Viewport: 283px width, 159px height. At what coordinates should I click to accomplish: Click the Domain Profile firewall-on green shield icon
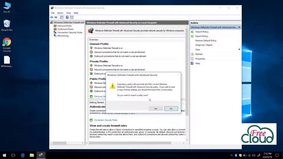coord(91,48)
